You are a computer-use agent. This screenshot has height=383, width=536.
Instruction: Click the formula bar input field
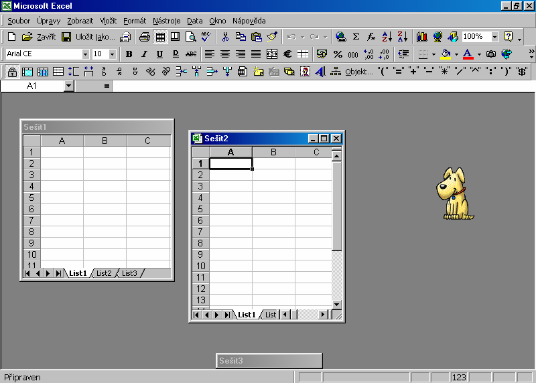324,86
